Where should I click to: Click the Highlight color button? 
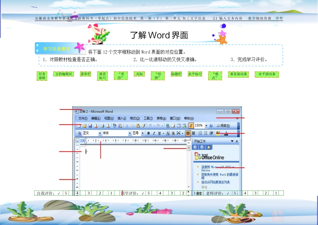pos(218,133)
